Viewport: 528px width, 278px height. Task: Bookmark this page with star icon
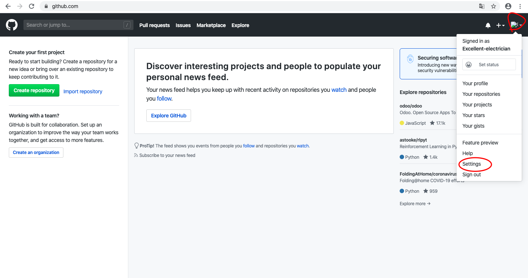point(494,6)
